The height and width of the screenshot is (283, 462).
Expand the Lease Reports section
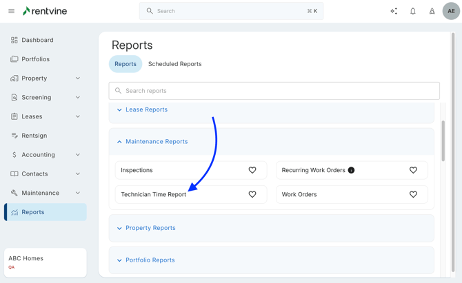point(146,109)
